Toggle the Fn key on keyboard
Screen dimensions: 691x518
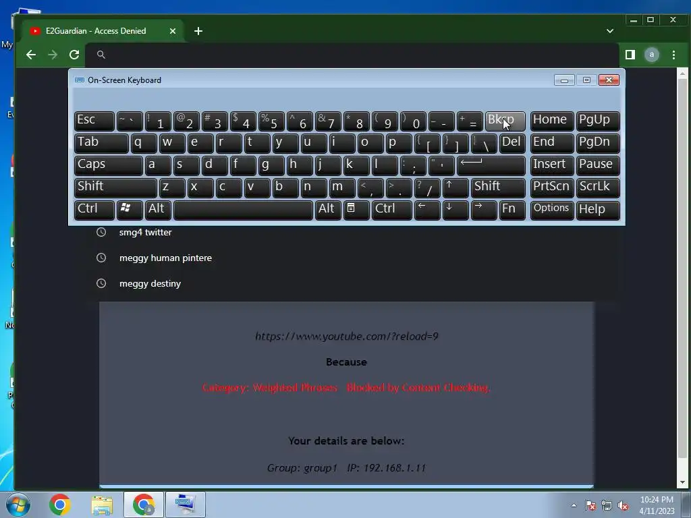click(513, 210)
